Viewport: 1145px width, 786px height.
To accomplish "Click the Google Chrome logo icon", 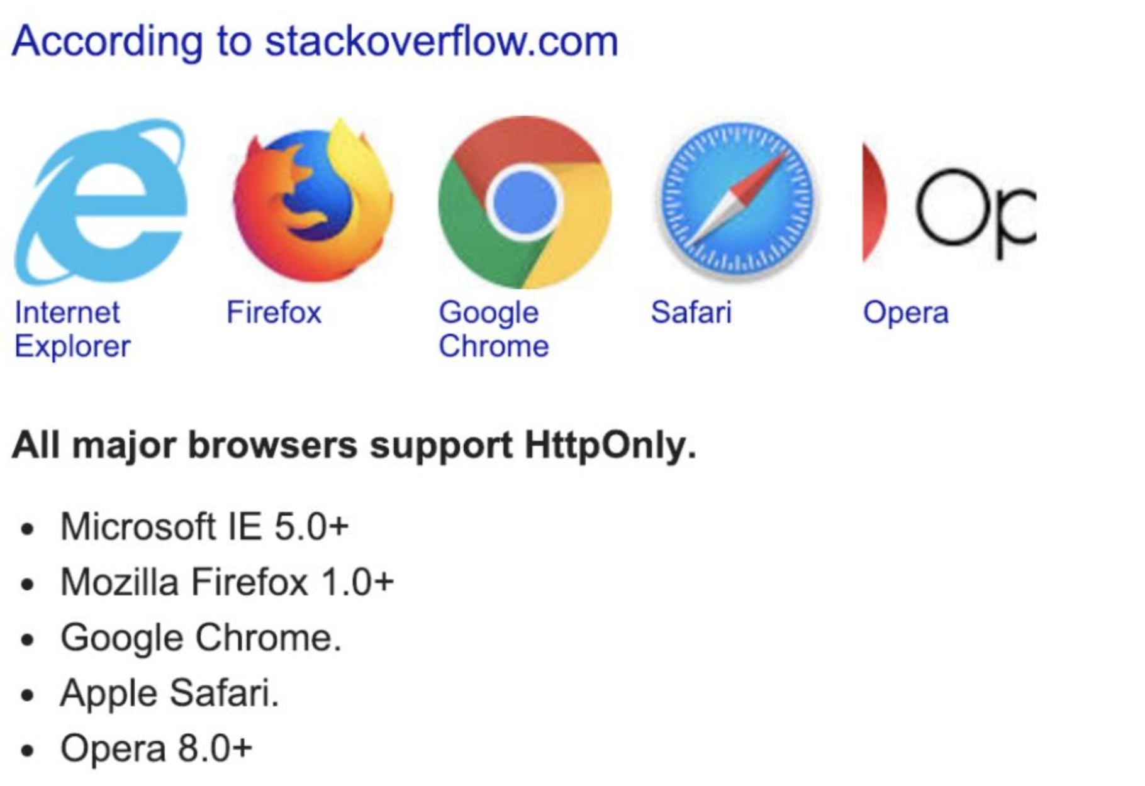I will [x=525, y=202].
